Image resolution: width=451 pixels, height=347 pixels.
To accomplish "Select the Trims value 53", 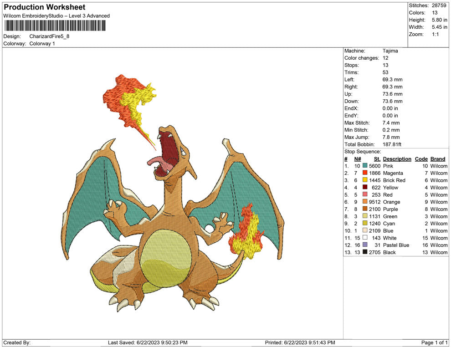I will pyautogui.click(x=385, y=72).
